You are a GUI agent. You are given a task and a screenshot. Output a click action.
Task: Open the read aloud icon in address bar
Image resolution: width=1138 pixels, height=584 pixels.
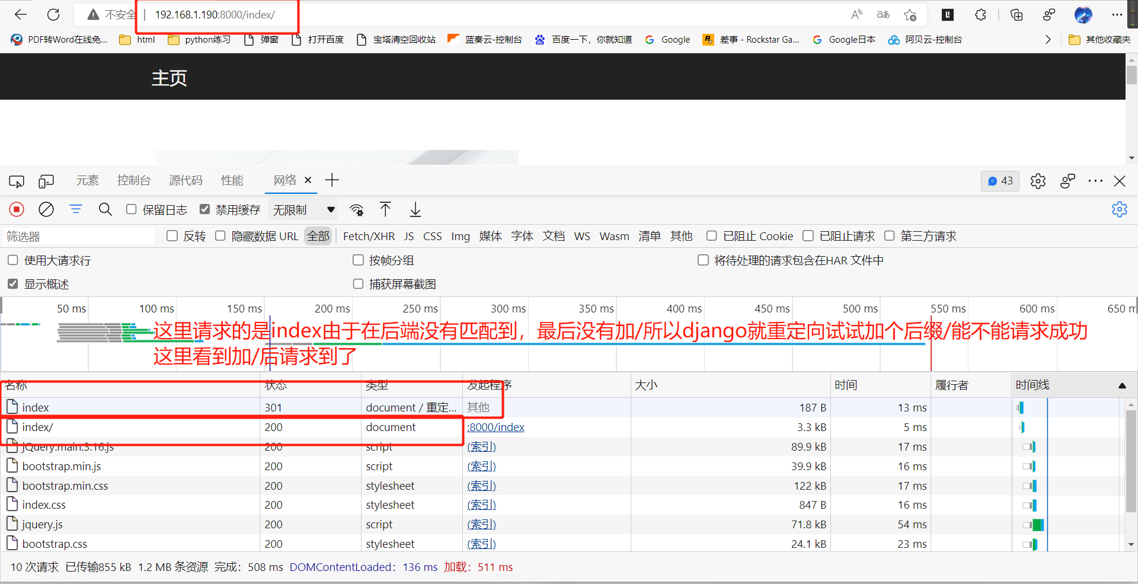click(x=856, y=14)
